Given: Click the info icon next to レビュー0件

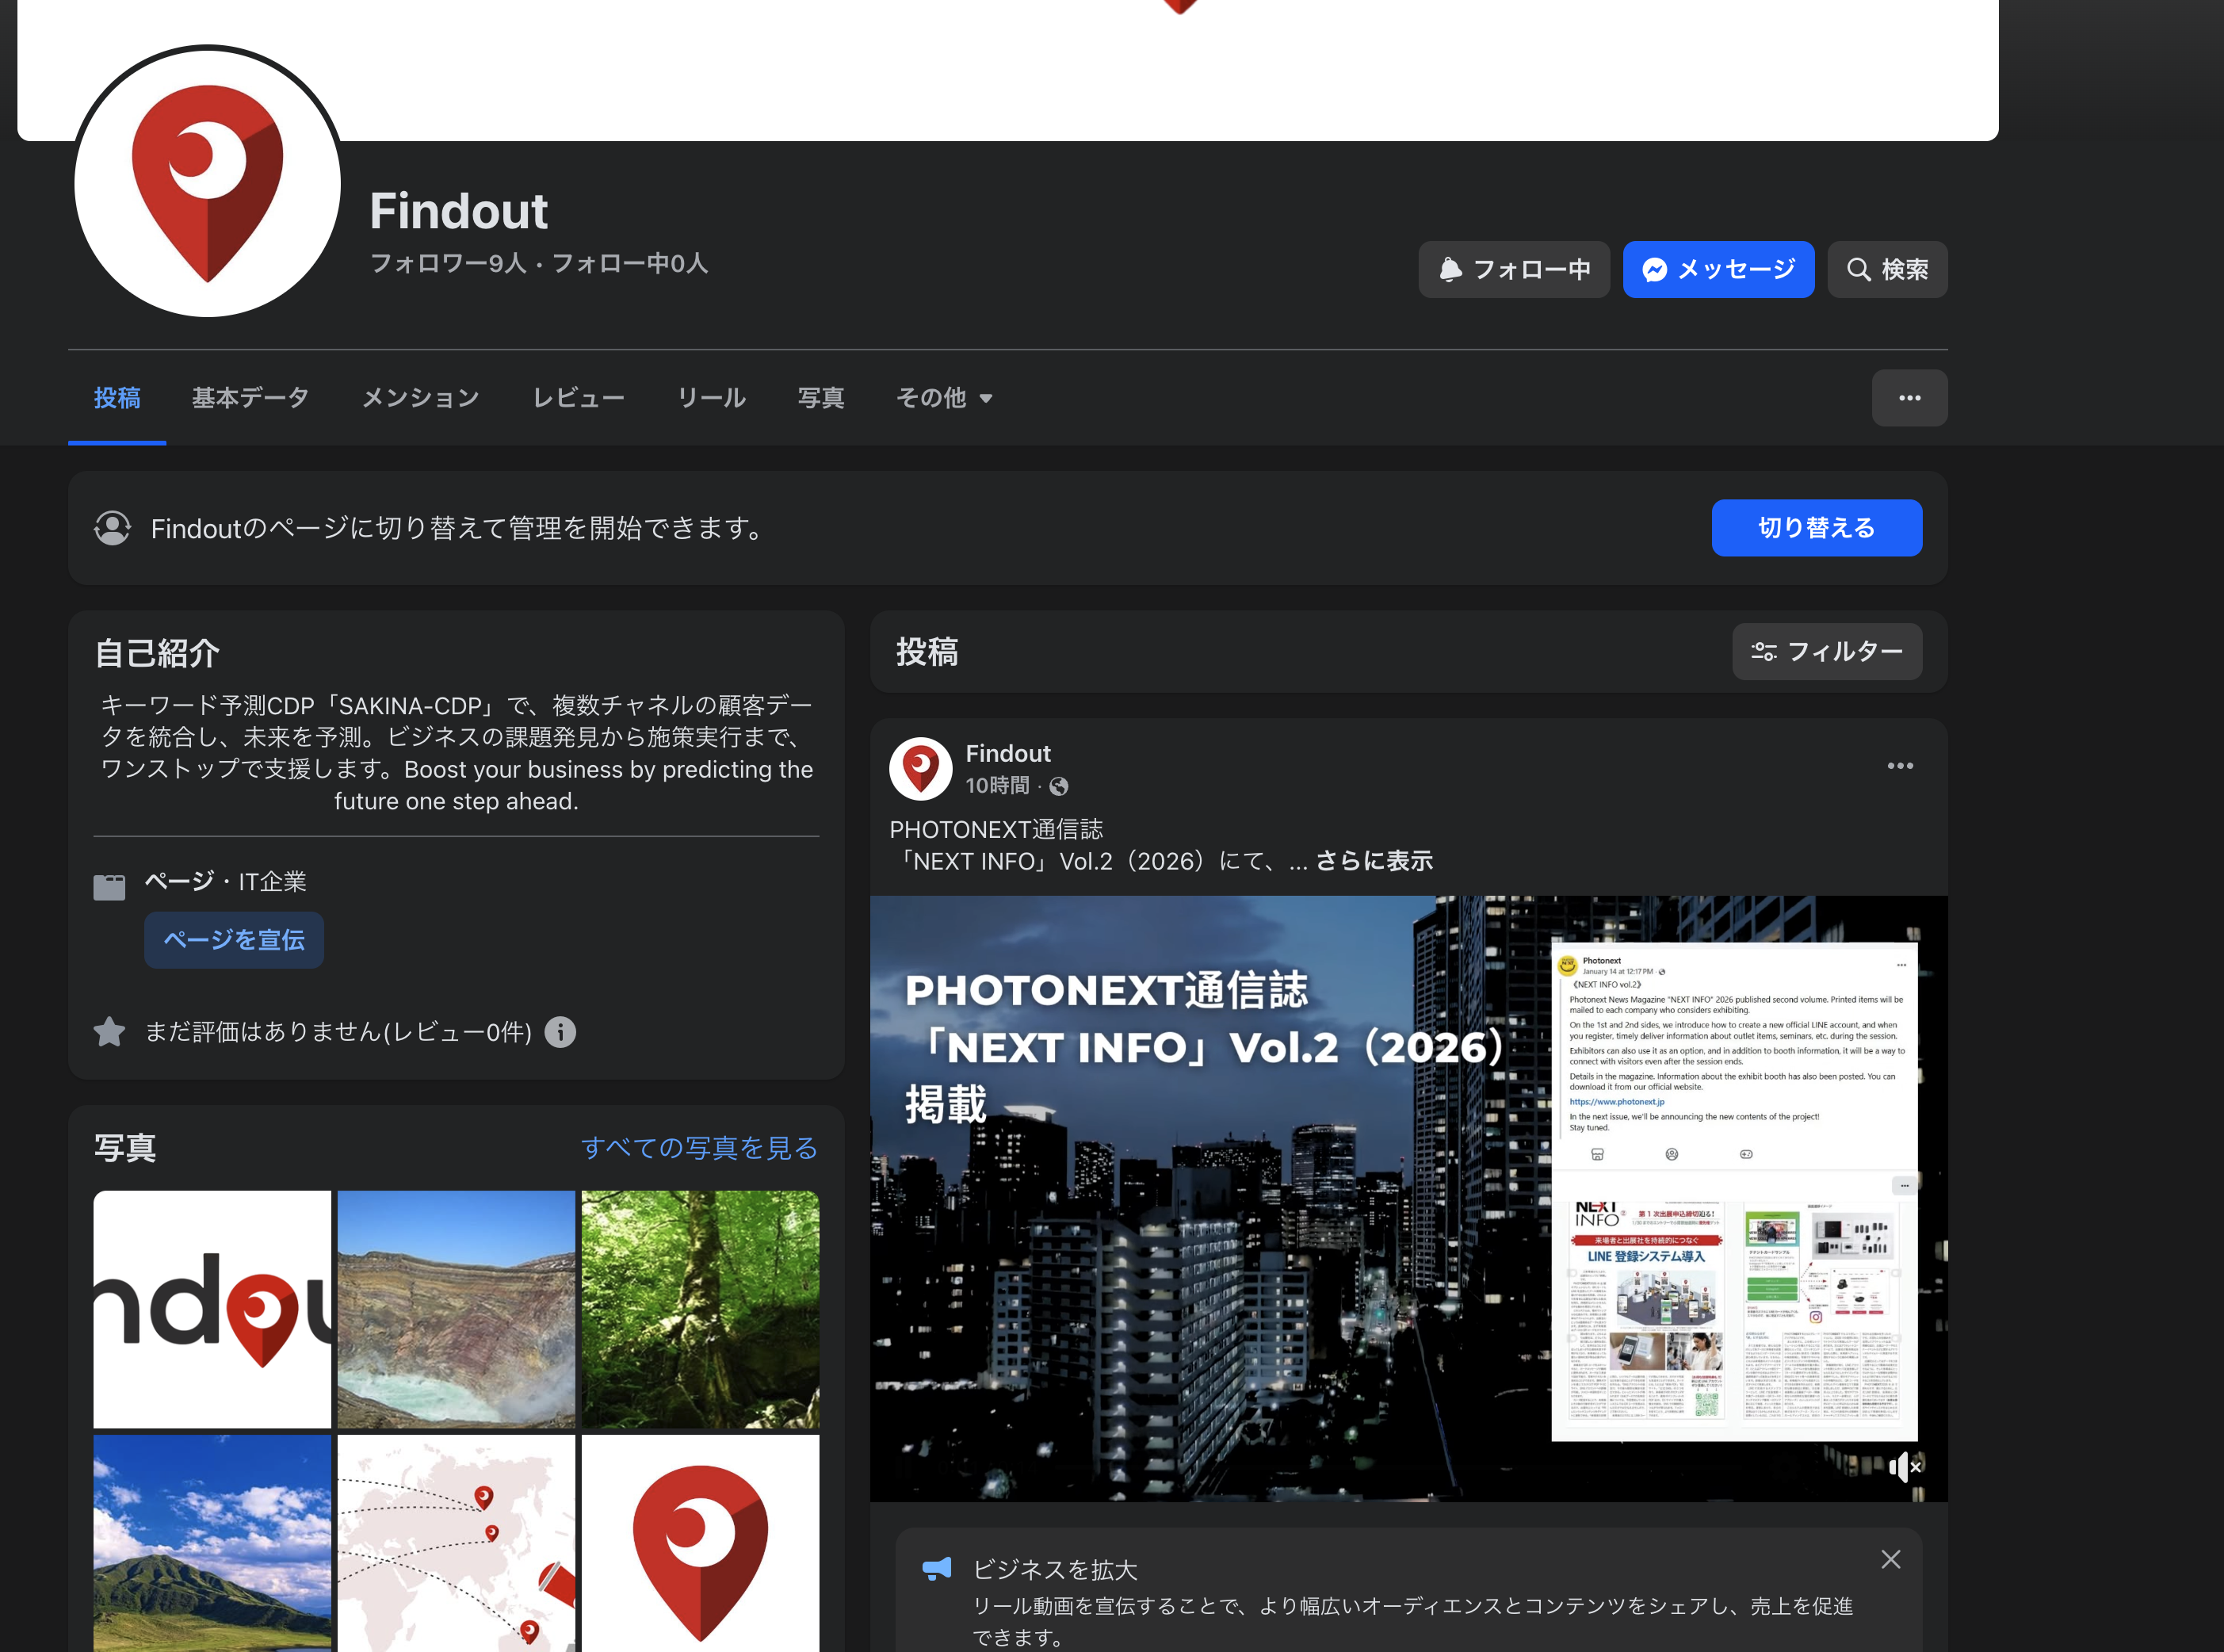Looking at the screenshot, I should point(560,1032).
